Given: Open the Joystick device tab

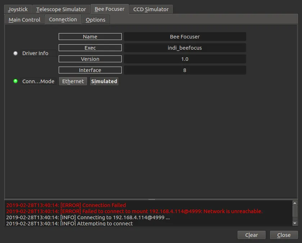Looking at the screenshot, I should 18,9.
